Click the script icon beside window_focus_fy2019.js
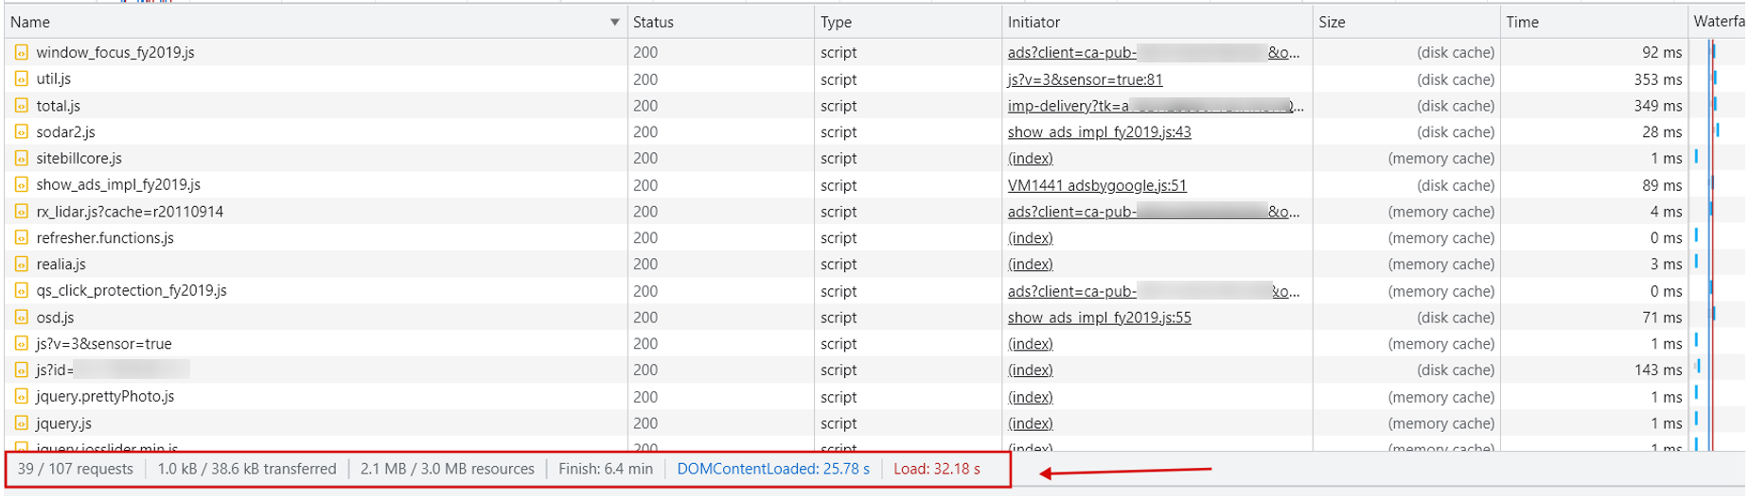This screenshot has height=499, width=1749. (x=21, y=53)
